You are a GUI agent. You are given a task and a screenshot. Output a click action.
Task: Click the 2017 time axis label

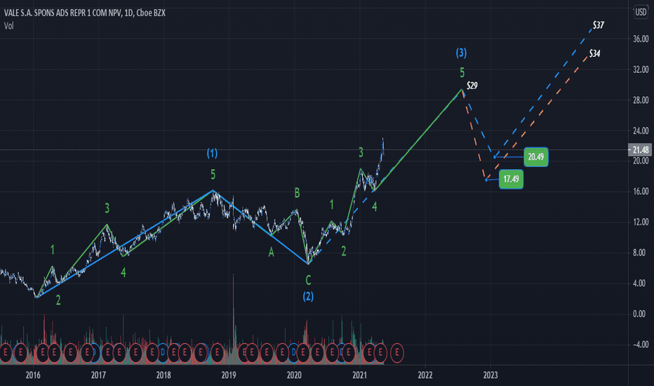point(98,375)
